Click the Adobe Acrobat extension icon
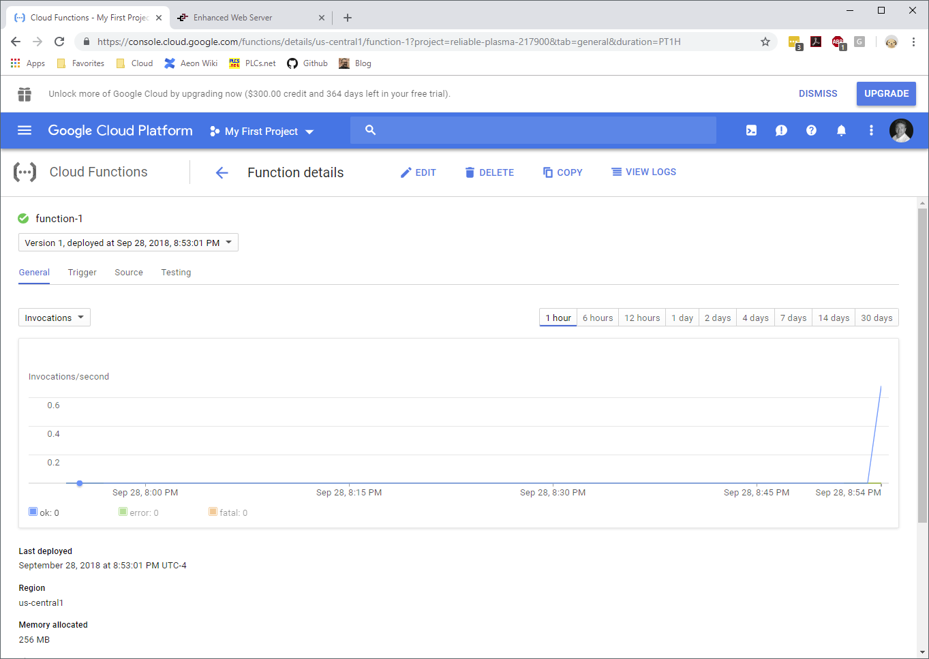The height and width of the screenshot is (659, 929). (816, 42)
